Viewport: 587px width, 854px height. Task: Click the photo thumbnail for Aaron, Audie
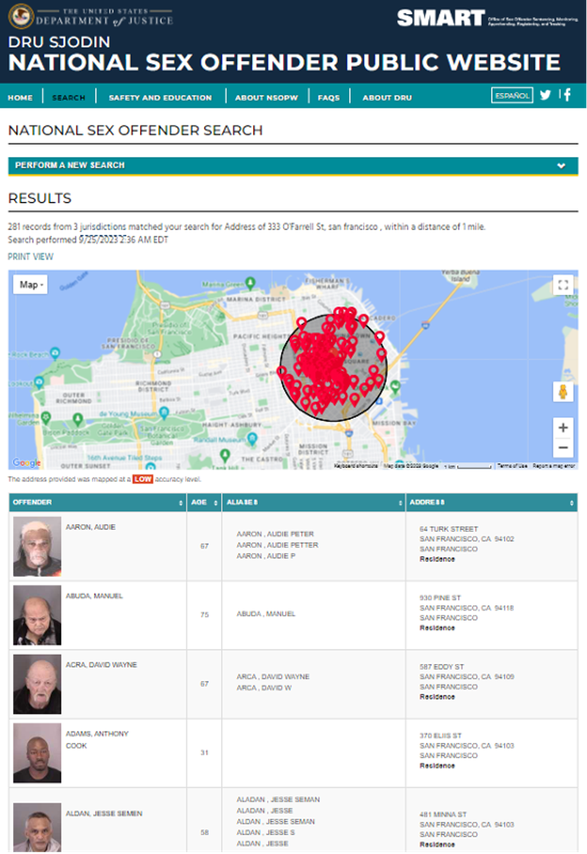[x=37, y=547]
